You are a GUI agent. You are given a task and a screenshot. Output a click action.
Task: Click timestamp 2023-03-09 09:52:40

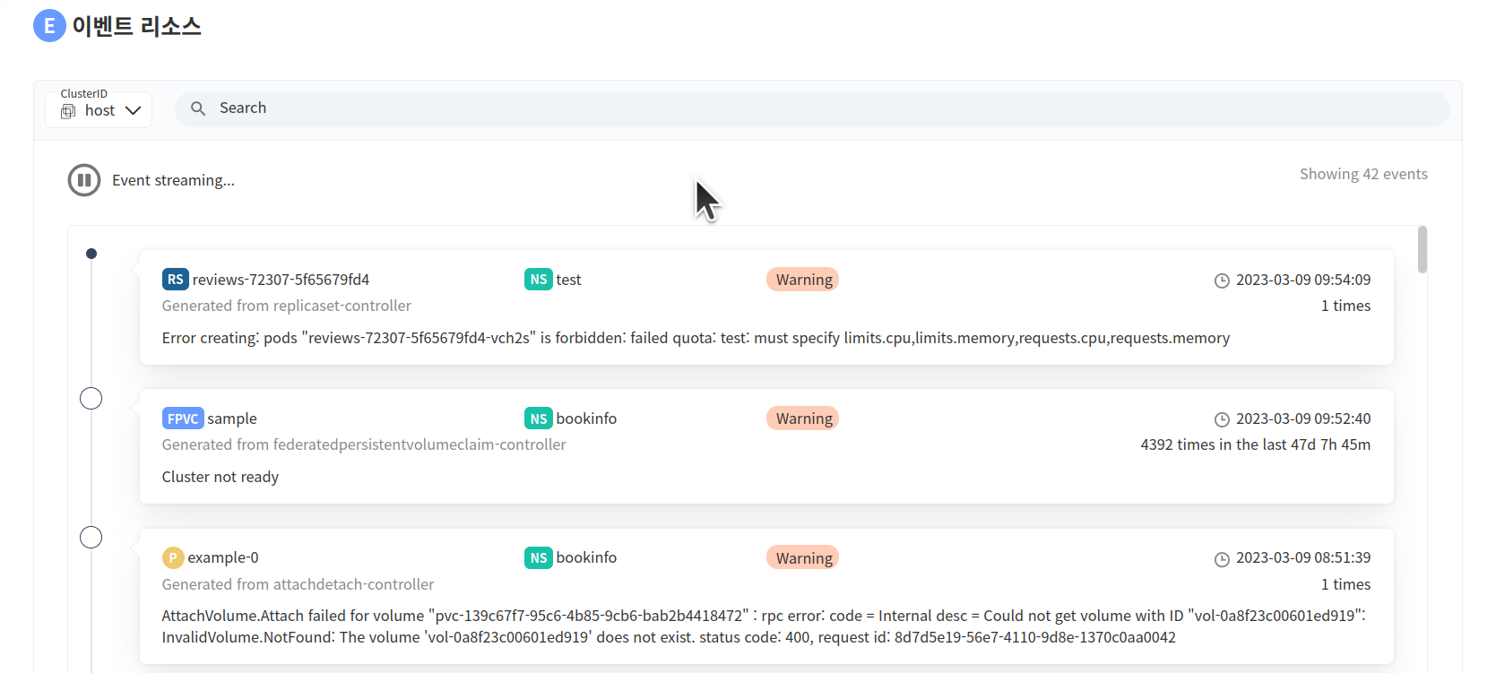[1303, 418]
